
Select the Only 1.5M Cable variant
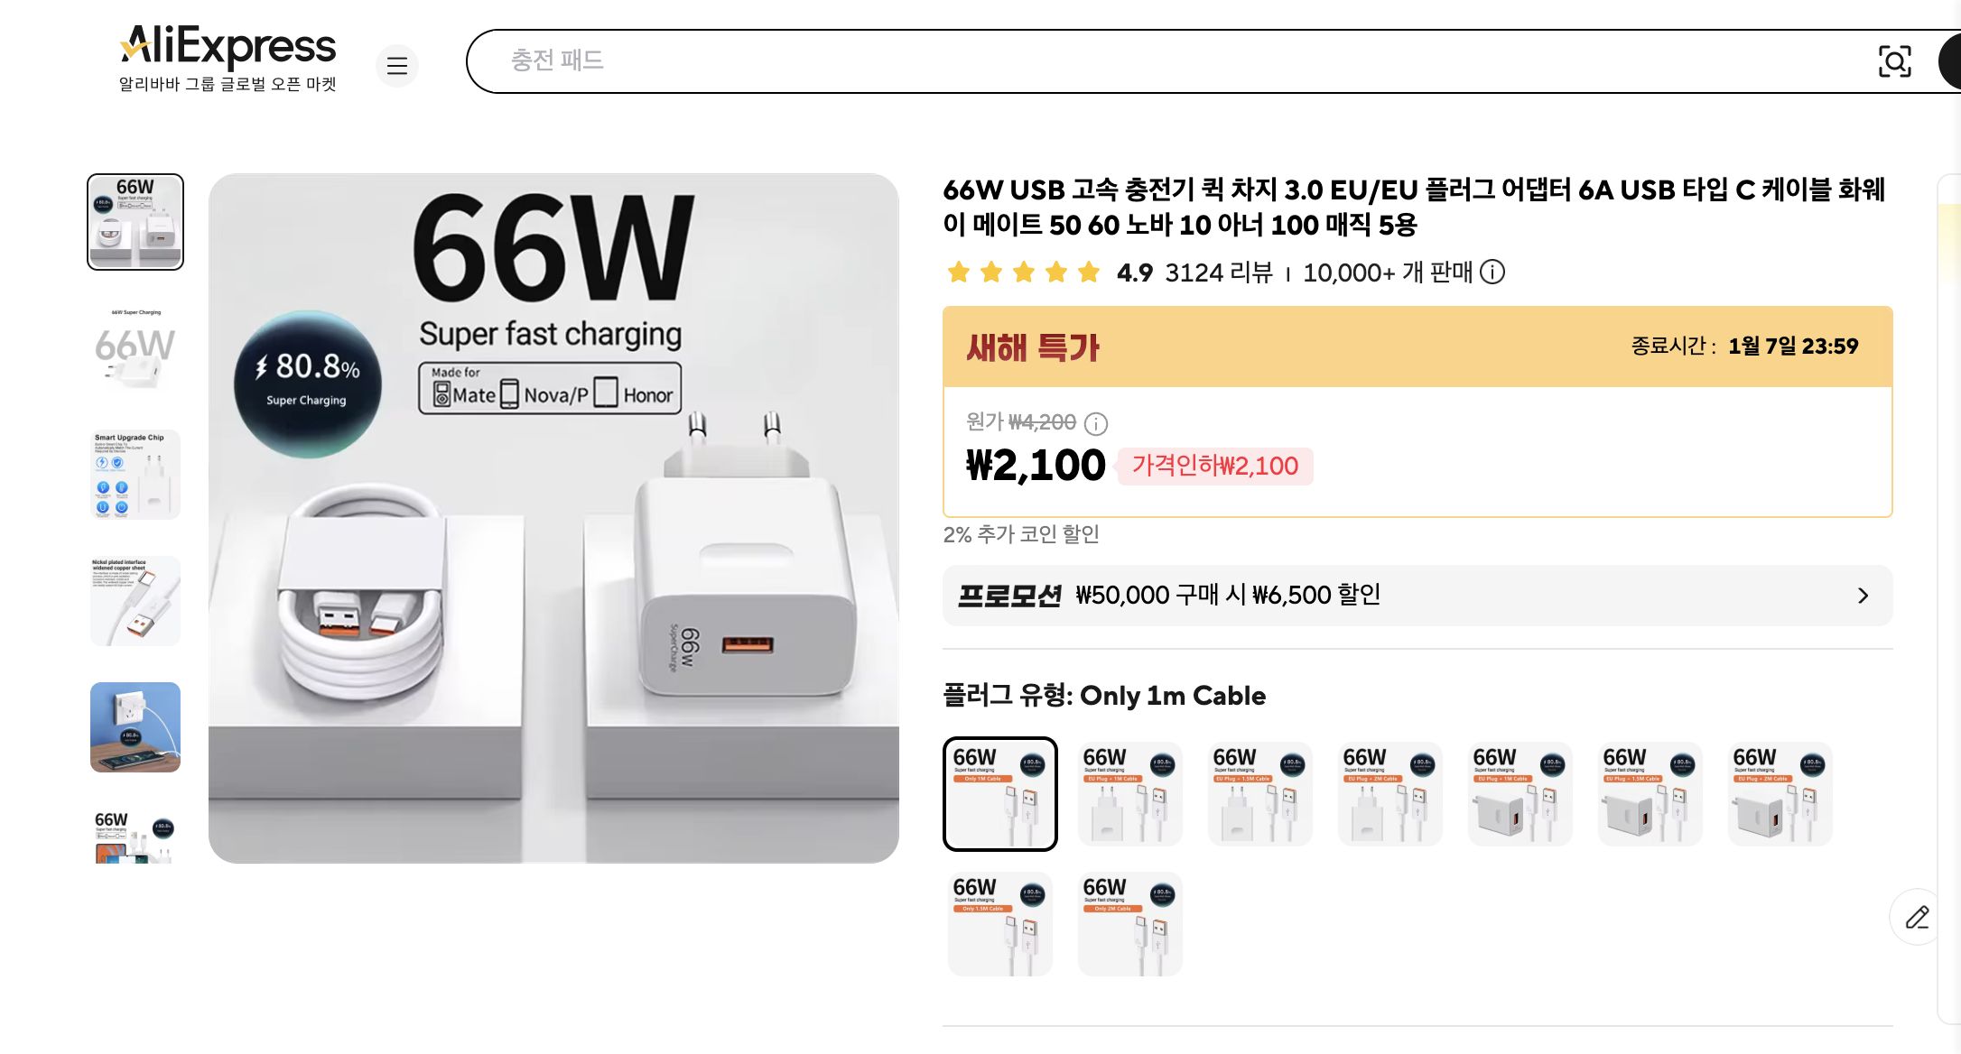(x=999, y=922)
